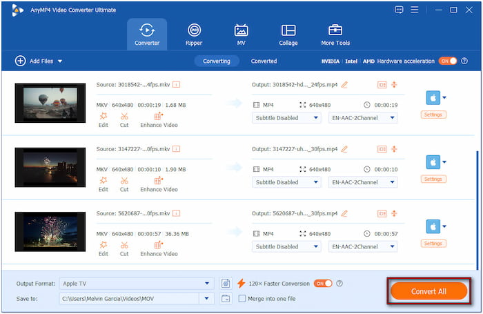The image size is (483, 314).
Task: Open the save folder browse icon
Action: (226, 298)
